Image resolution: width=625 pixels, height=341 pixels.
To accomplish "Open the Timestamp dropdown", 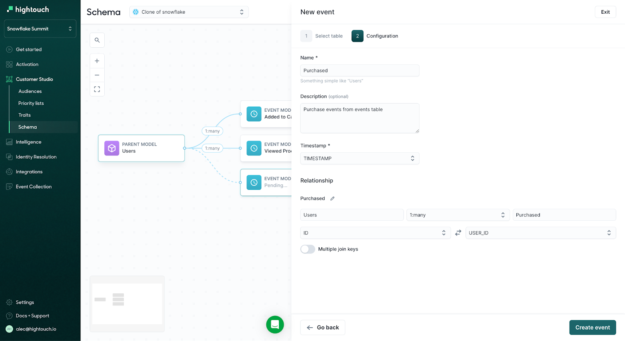I will pyautogui.click(x=359, y=159).
